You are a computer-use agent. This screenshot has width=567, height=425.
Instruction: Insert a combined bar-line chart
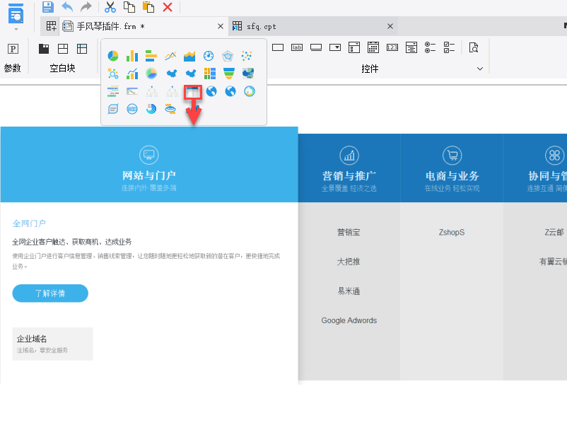coord(132,74)
